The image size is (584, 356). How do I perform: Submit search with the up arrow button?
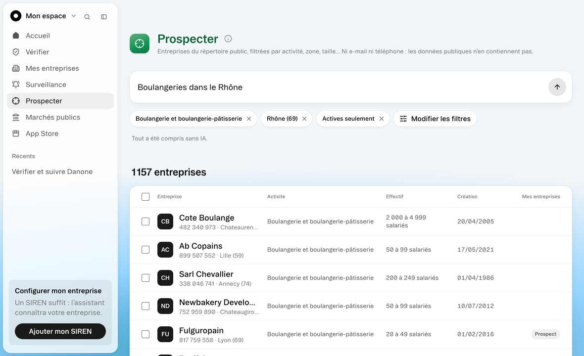557,87
